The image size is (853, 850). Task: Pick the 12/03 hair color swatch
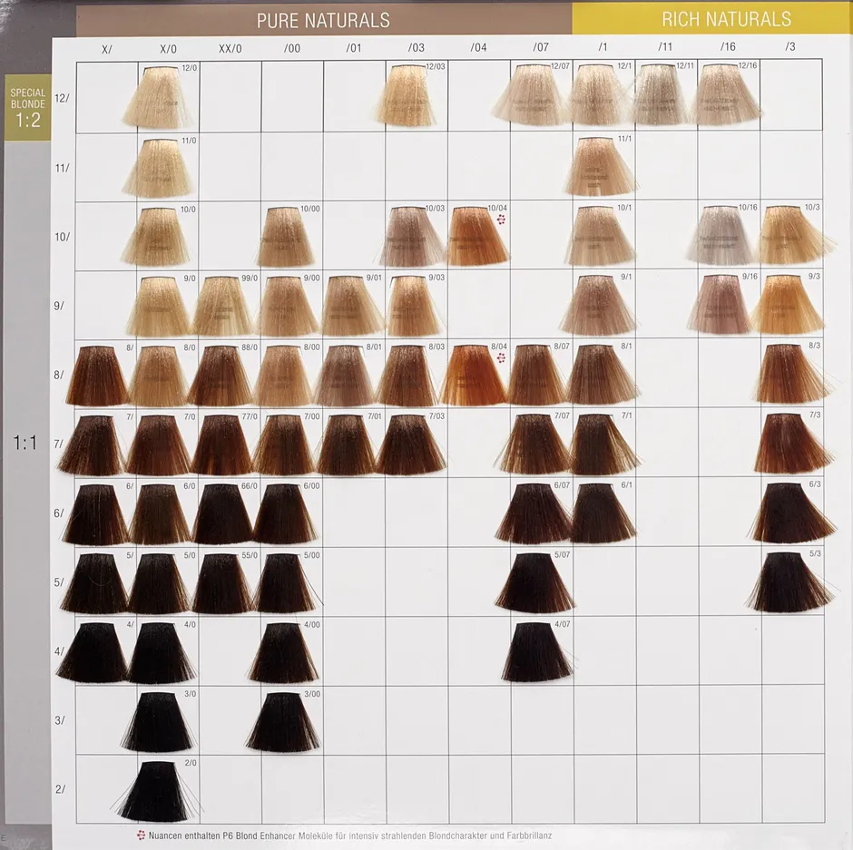407,96
